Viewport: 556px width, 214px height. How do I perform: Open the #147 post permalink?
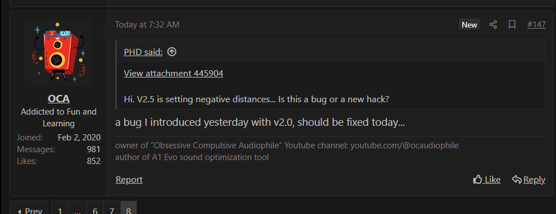536,25
